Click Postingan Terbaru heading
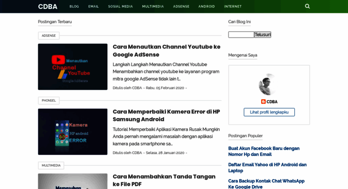The height and width of the screenshot is (189, 348). [x=55, y=22]
